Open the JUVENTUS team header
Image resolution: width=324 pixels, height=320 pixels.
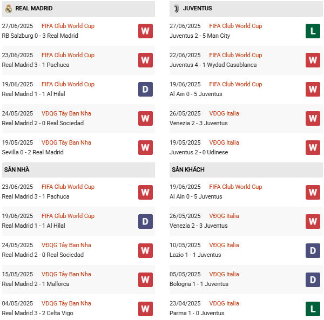(197, 9)
